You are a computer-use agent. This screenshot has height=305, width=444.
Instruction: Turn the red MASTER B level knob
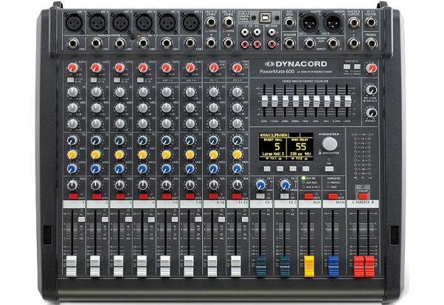[x=371, y=68]
